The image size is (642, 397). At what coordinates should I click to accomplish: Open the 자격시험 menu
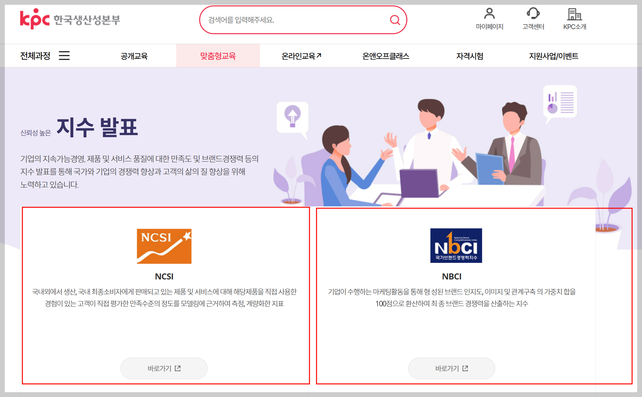click(x=469, y=56)
